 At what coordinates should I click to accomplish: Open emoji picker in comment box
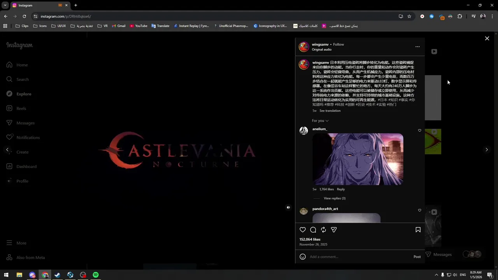click(303, 257)
